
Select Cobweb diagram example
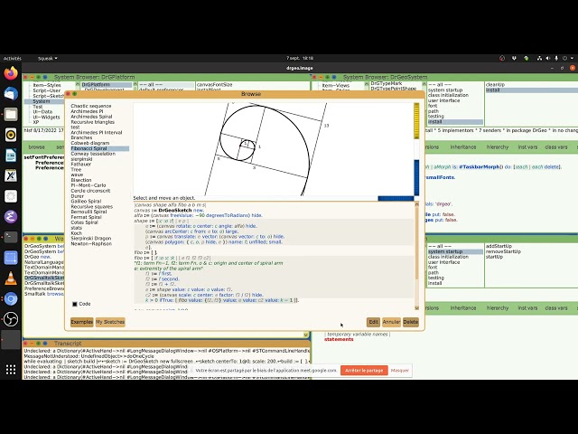click(x=90, y=143)
